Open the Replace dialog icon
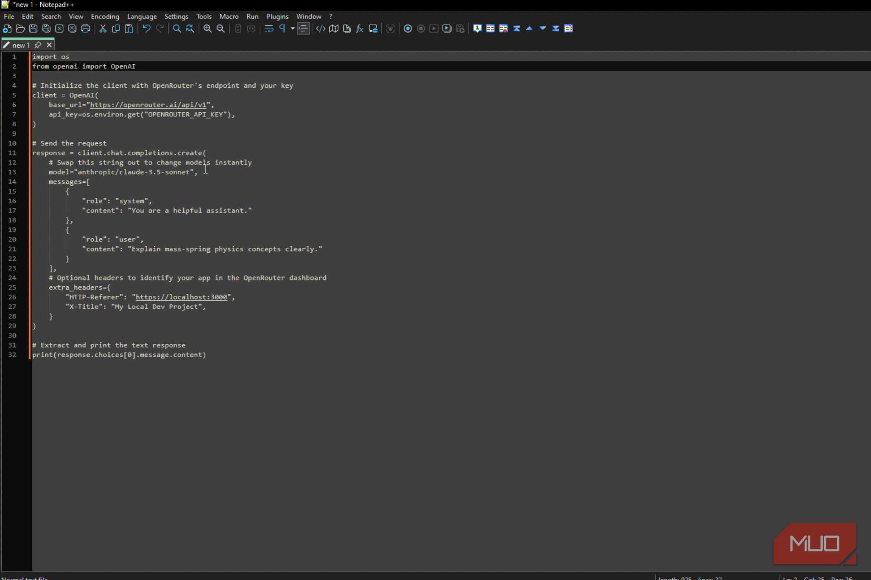The height and width of the screenshot is (580, 871). tap(190, 29)
